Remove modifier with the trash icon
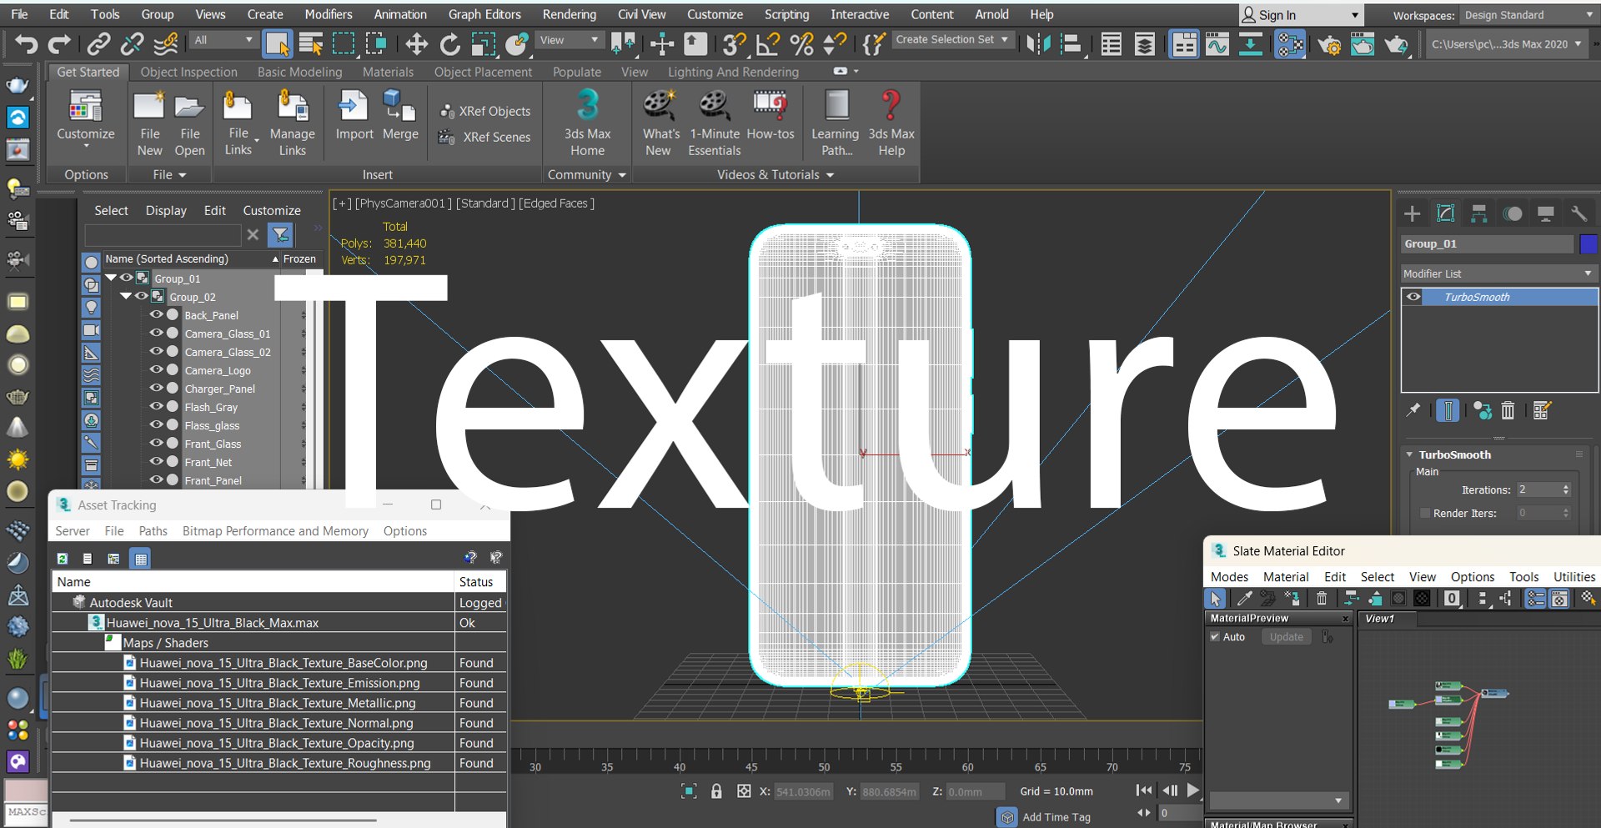1601x828 pixels. click(1508, 410)
